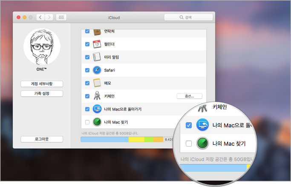This screenshot has height=187, width=291.
Task: Click the yellow storage bar segment
Action: coord(136,140)
